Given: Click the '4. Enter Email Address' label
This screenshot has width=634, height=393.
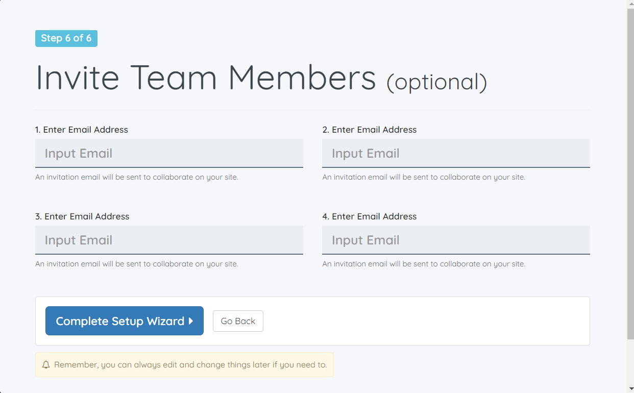Looking at the screenshot, I should [370, 216].
